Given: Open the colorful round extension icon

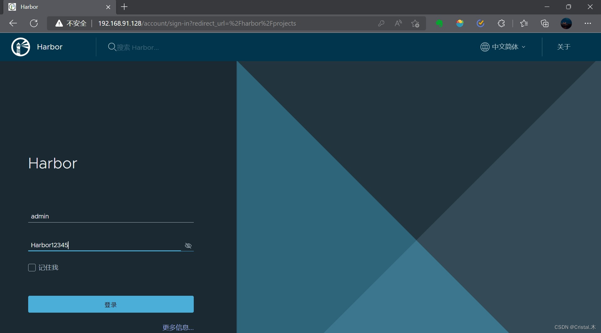Looking at the screenshot, I should tap(460, 23).
